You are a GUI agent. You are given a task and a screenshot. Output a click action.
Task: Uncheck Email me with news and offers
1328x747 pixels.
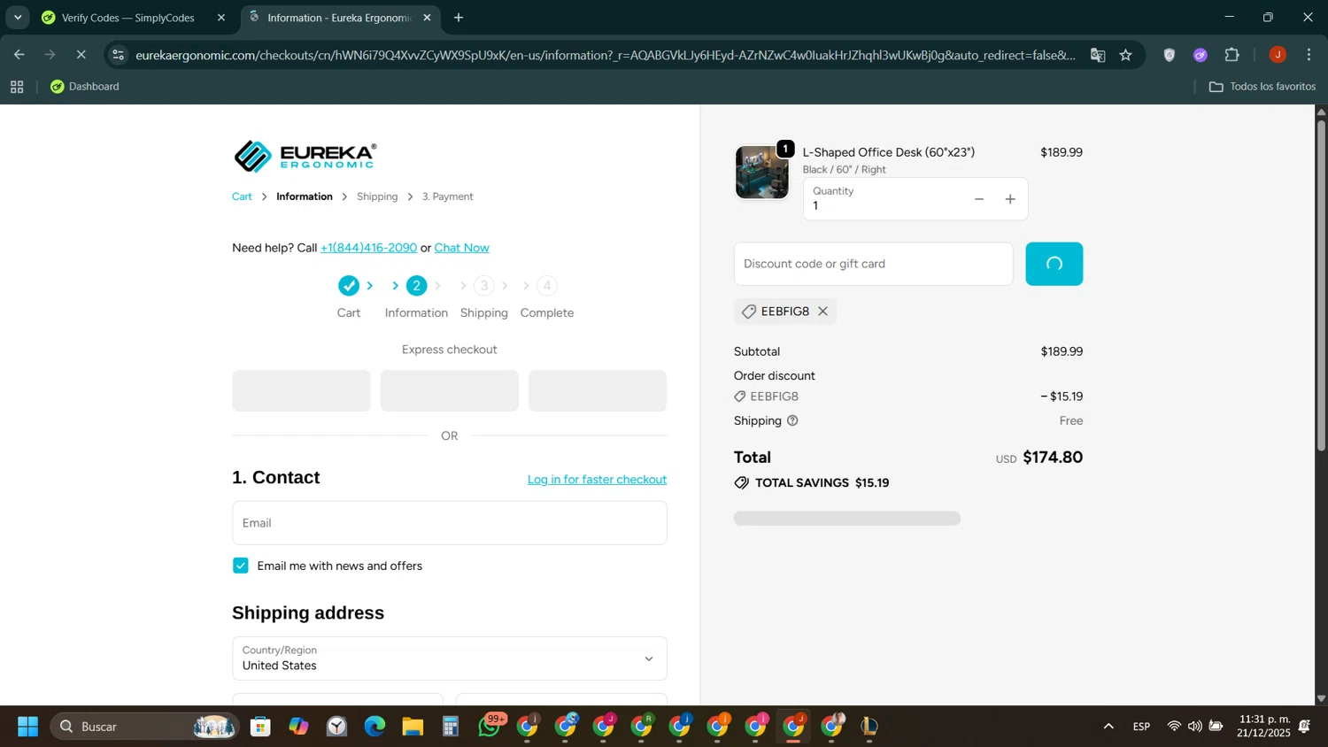[x=241, y=566]
